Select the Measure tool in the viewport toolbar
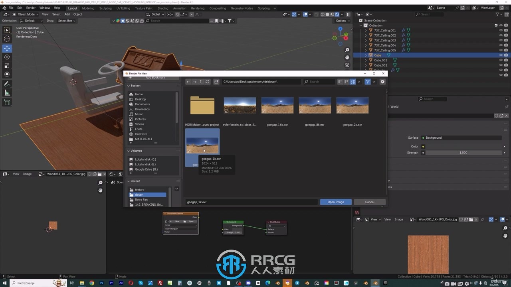 [7, 93]
